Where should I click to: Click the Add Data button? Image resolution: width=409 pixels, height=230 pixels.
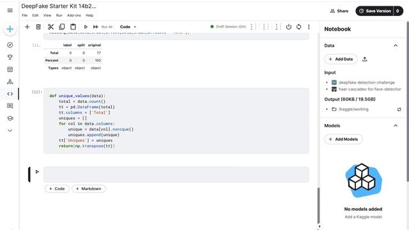pyautogui.click(x=341, y=59)
